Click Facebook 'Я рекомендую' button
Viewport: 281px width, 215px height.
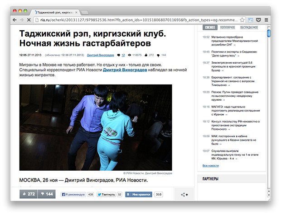[73, 194]
